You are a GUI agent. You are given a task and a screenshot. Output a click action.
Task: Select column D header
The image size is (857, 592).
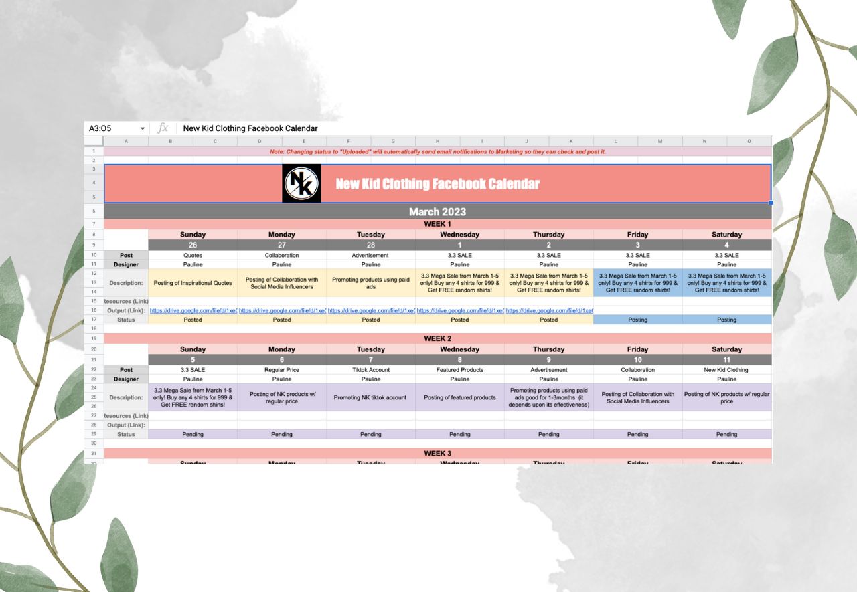(259, 141)
